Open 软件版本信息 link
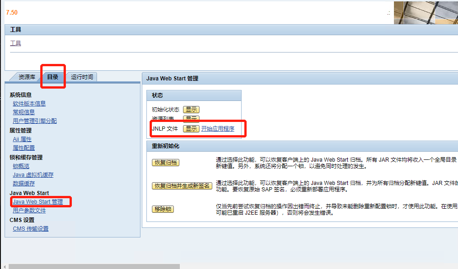The width and height of the screenshot is (458, 269). pyautogui.click(x=29, y=104)
